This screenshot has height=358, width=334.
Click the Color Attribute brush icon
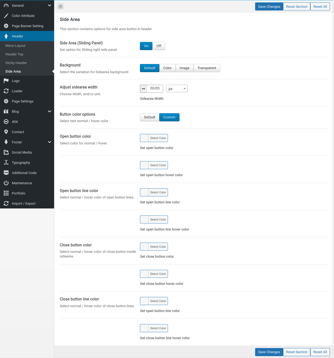point(6,16)
